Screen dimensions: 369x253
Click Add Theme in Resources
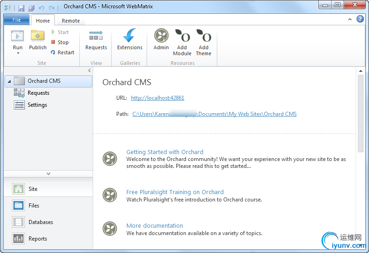coord(203,42)
